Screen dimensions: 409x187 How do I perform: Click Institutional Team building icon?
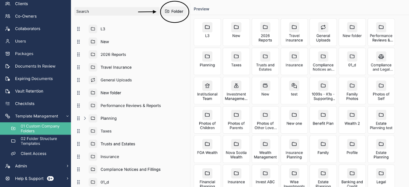208,86
